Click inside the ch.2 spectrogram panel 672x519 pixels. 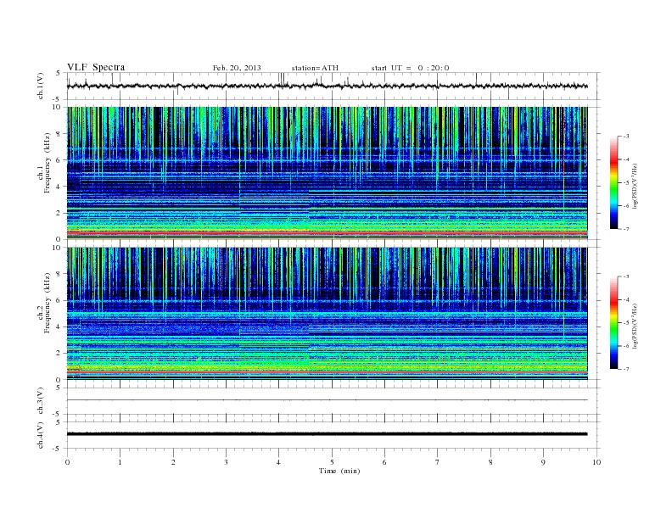[327, 314]
